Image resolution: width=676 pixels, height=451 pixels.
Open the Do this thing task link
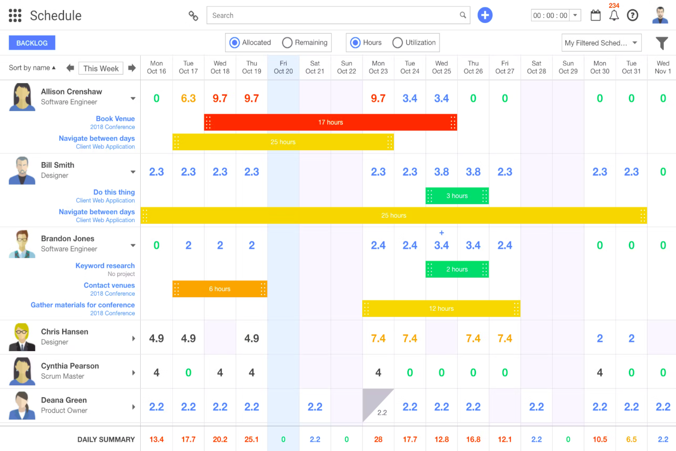pyautogui.click(x=114, y=192)
